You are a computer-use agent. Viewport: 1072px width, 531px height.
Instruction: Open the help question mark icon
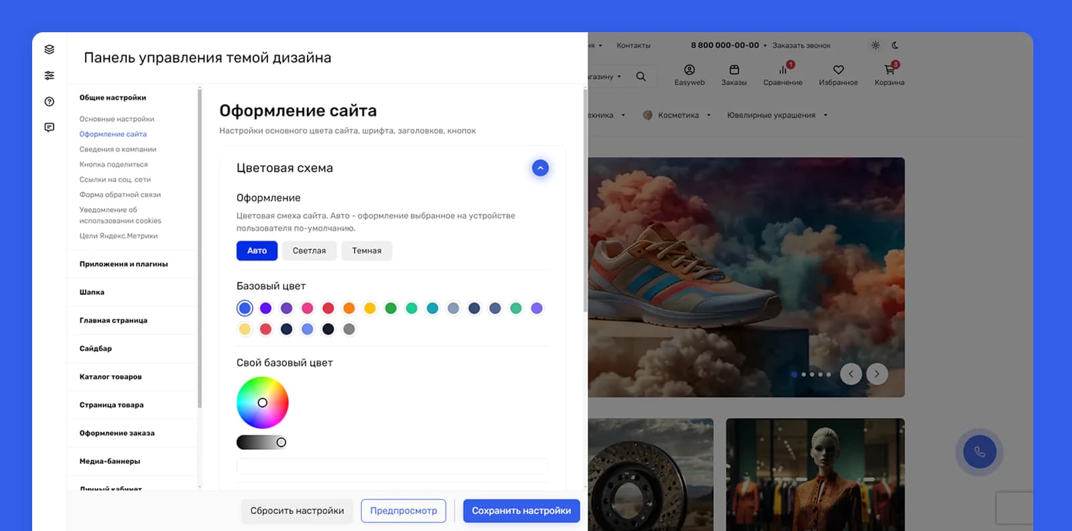(49, 102)
